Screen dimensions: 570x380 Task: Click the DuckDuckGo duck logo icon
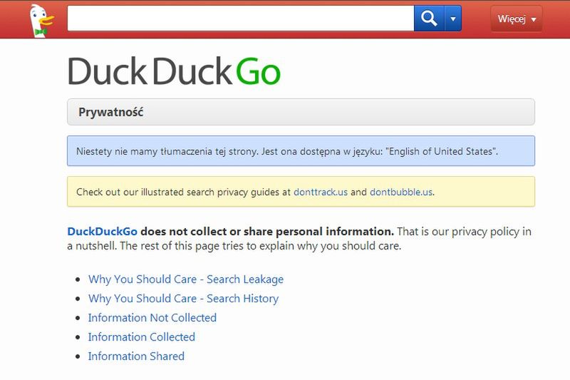pos(41,21)
